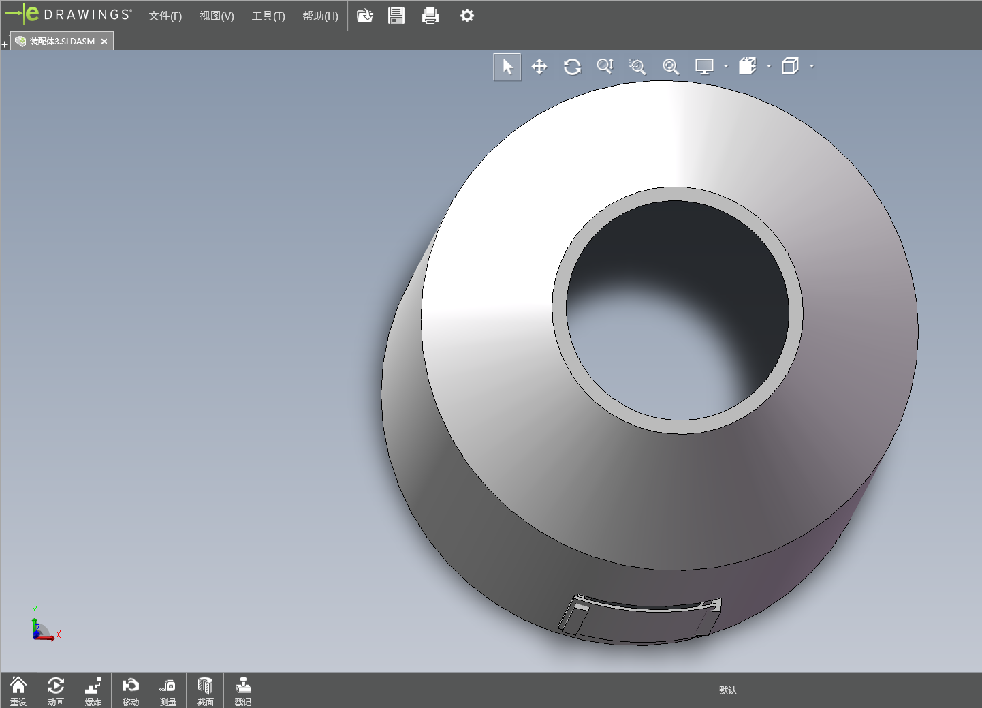Screen dimensions: 982x708
Task: Open the 文件(F) menu
Action: pyautogui.click(x=165, y=16)
